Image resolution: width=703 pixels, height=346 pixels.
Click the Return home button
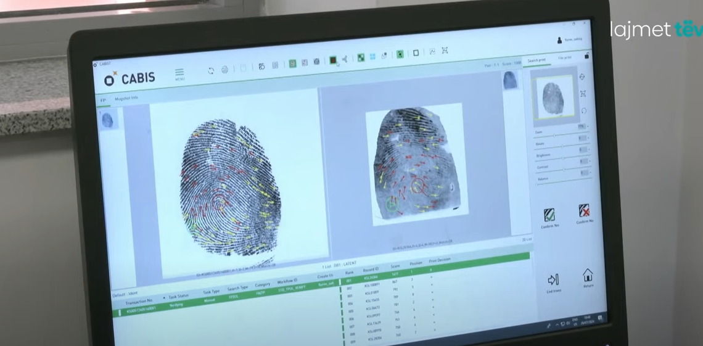tap(588, 278)
